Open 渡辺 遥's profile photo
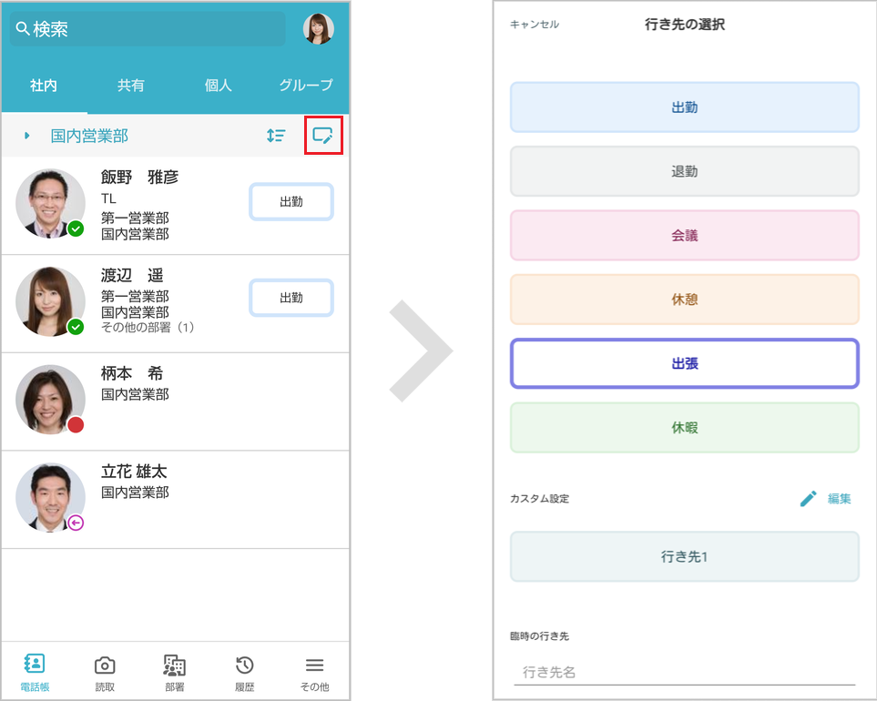Image resolution: width=877 pixels, height=701 pixels. click(50, 301)
